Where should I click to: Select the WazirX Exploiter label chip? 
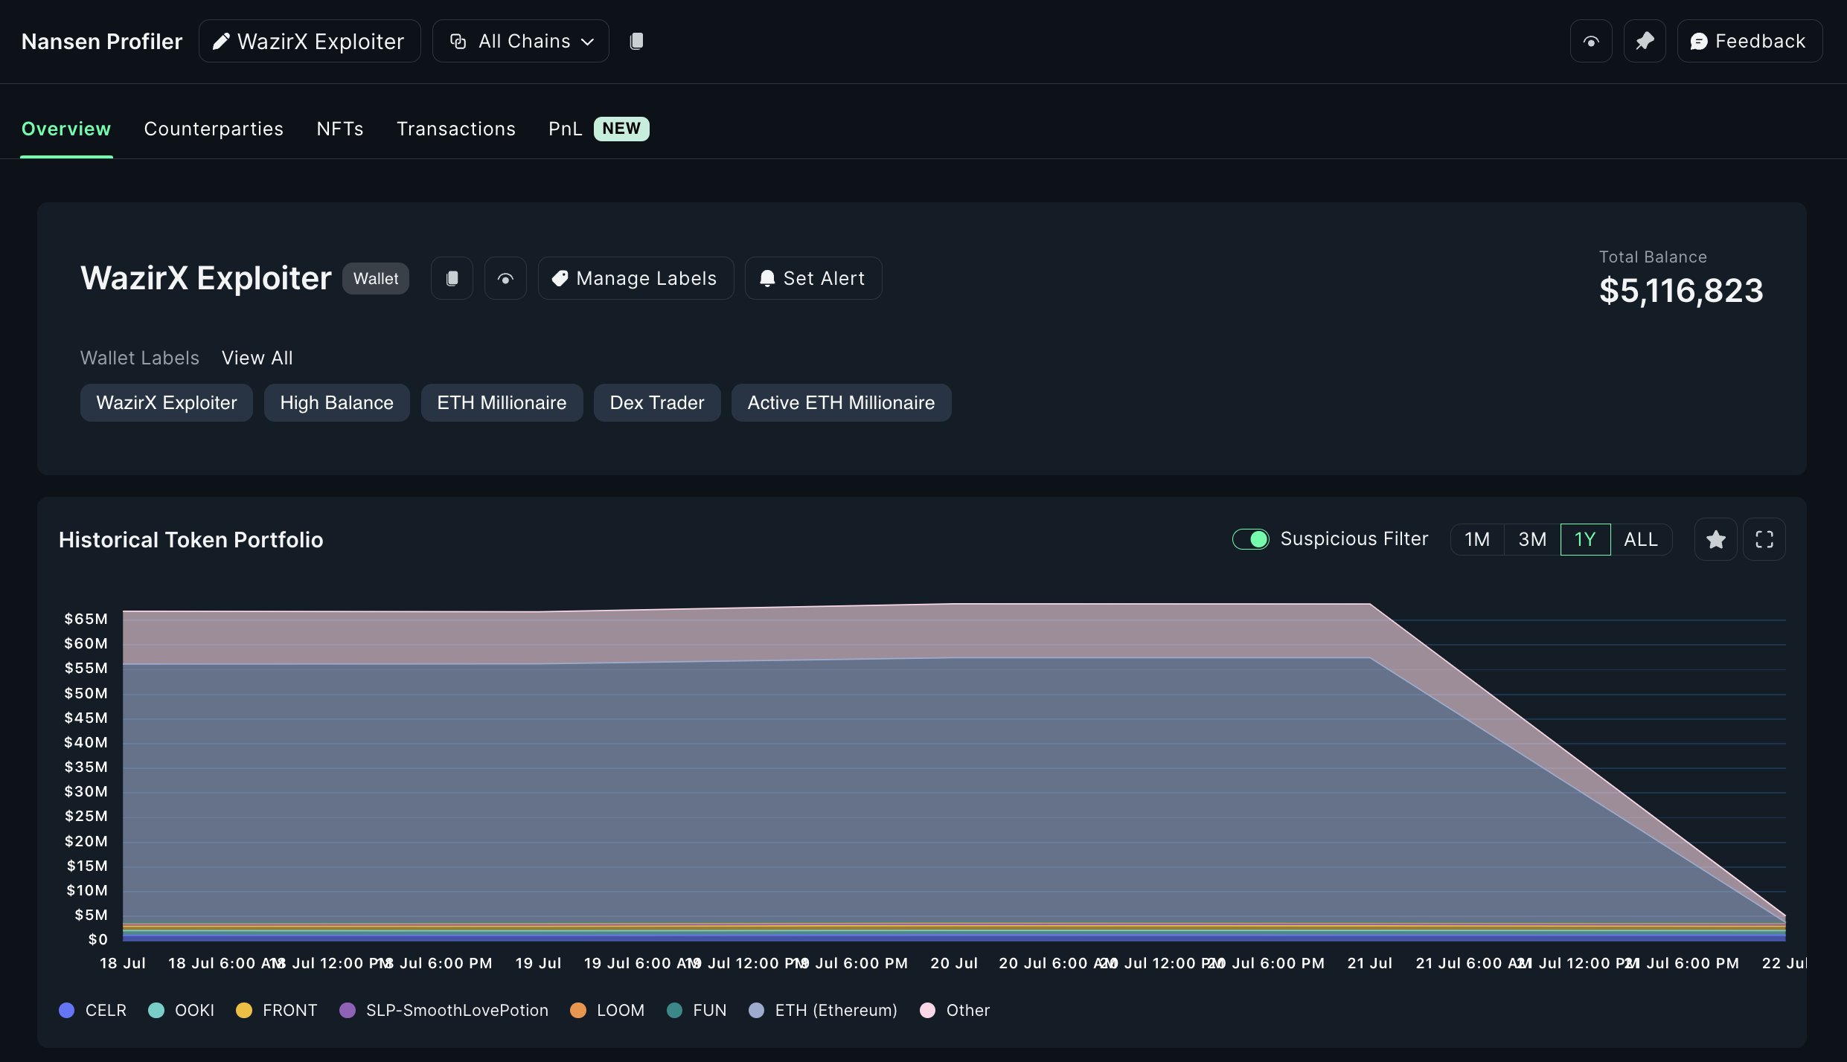coord(167,402)
